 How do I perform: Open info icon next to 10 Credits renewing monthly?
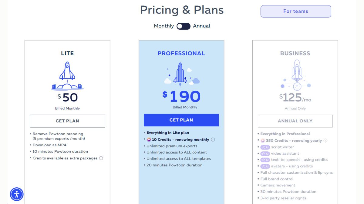pyautogui.click(x=213, y=140)
